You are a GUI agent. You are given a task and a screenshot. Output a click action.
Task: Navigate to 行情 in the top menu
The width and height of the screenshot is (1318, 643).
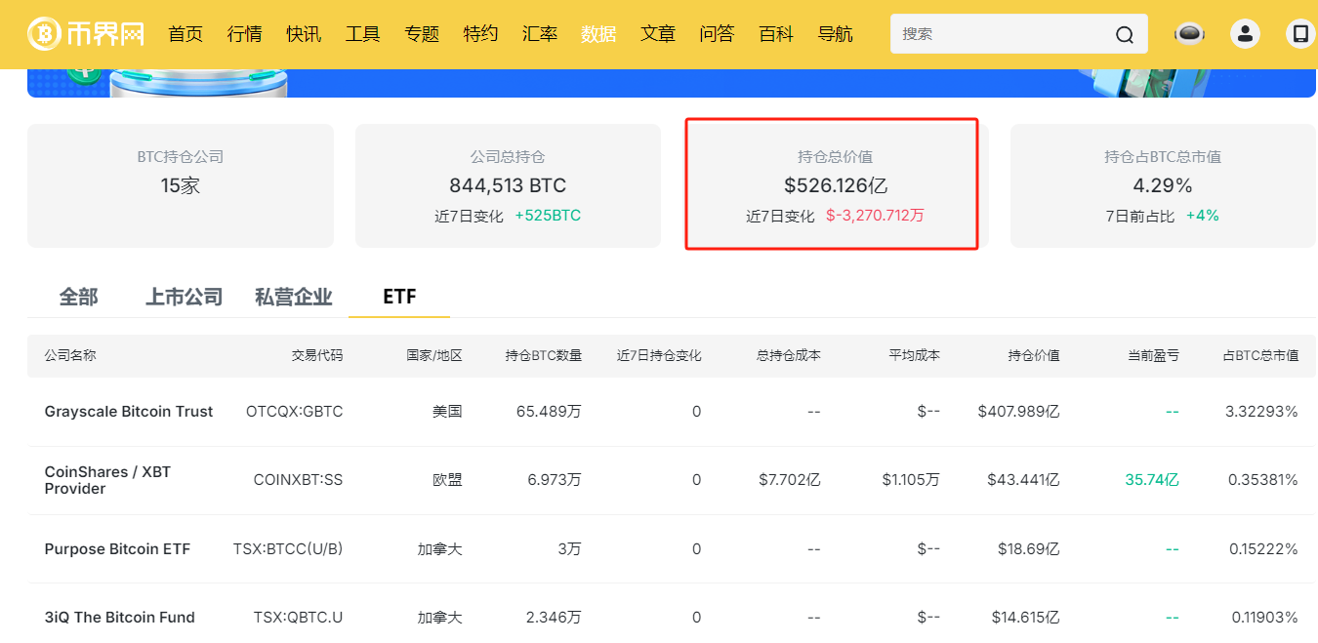pyautogui.click(x=244, y=33)
